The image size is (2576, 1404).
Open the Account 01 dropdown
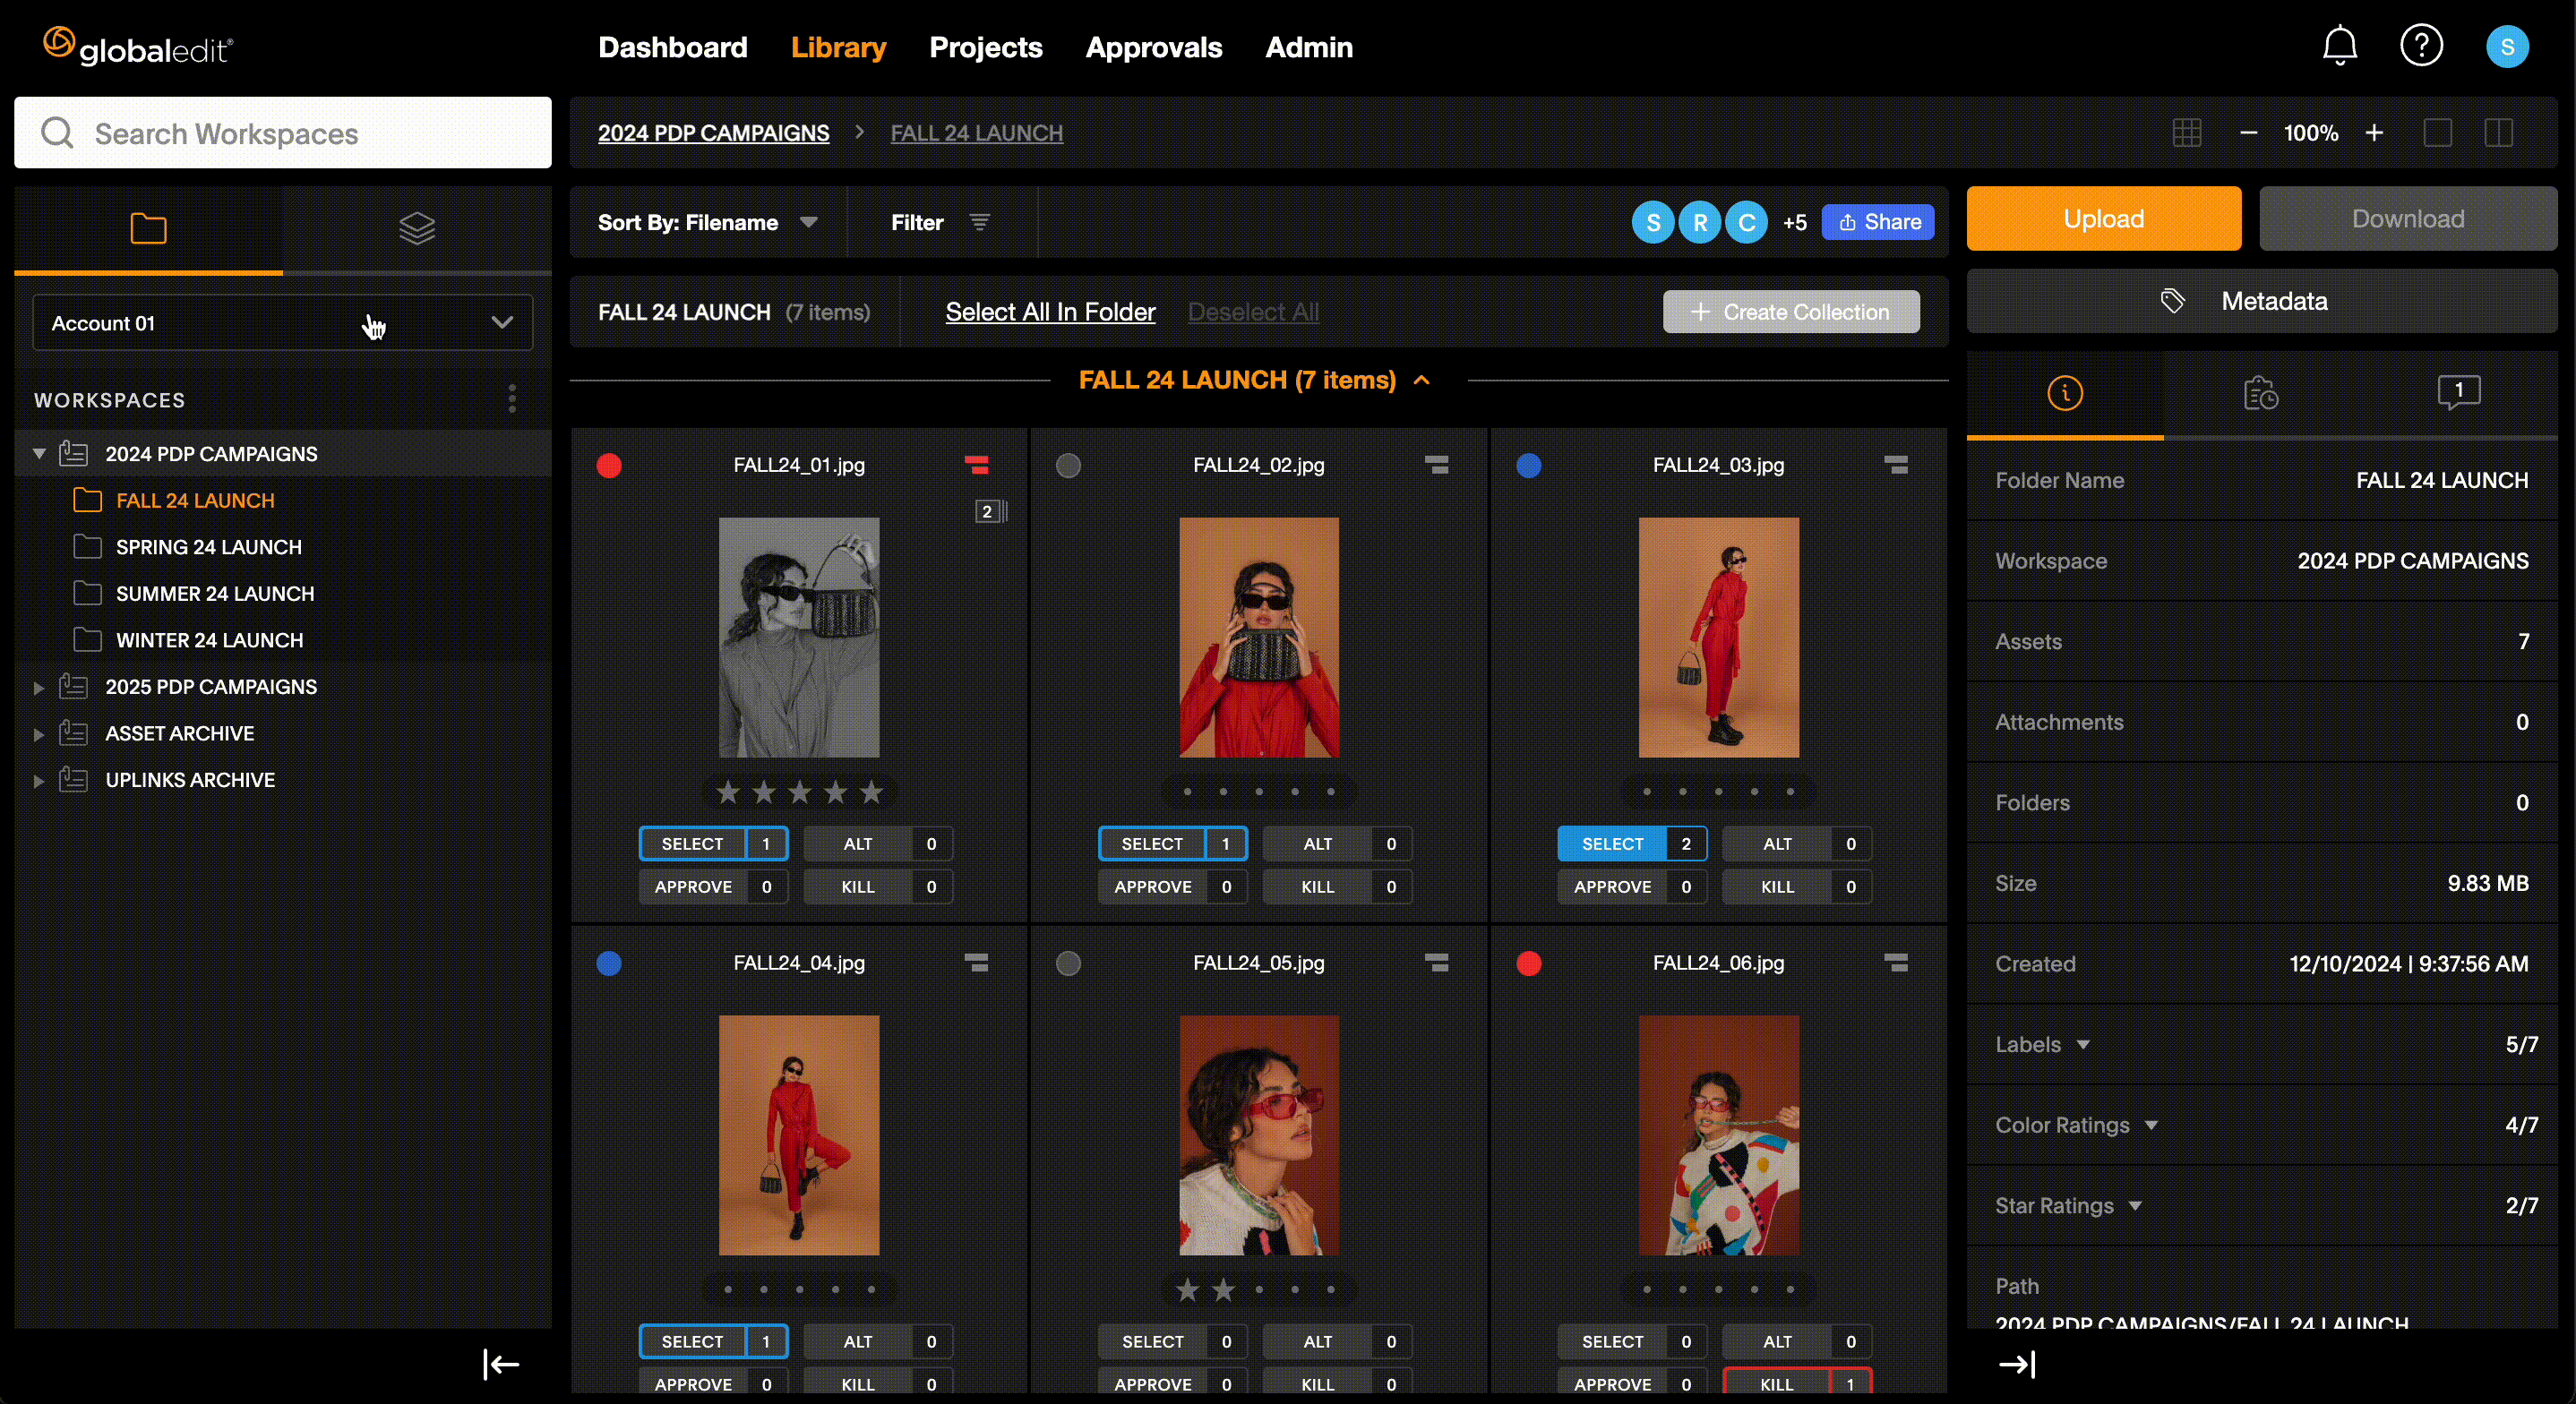(x=283, y=322)
